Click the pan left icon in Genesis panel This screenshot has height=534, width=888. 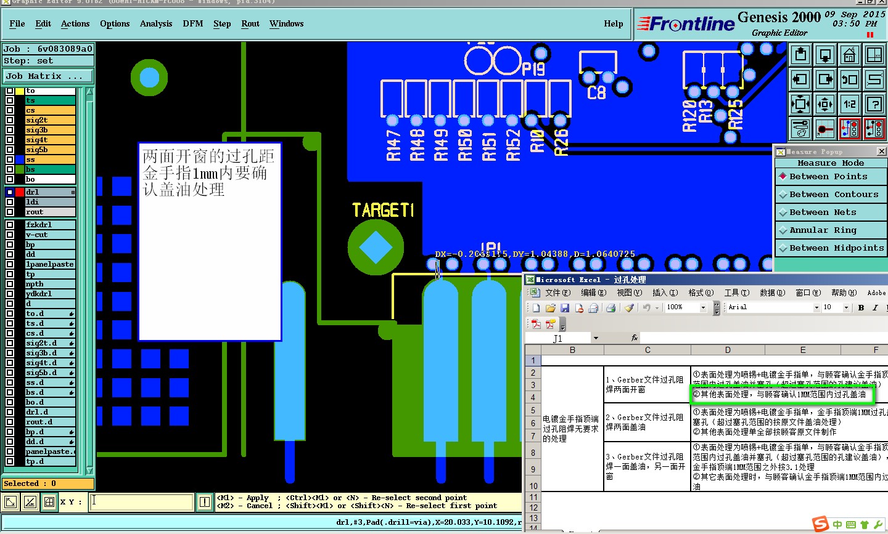tap(800, 79)
